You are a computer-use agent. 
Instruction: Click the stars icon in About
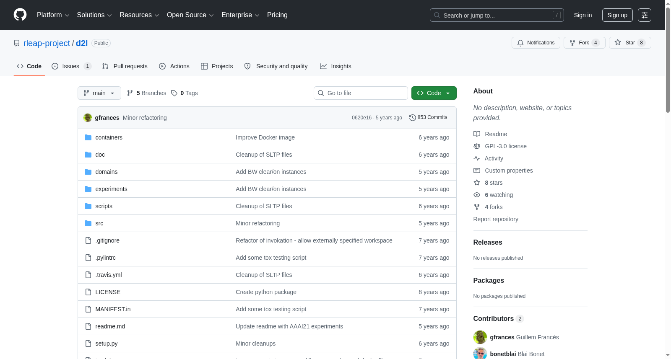click(x=477, y=183)
